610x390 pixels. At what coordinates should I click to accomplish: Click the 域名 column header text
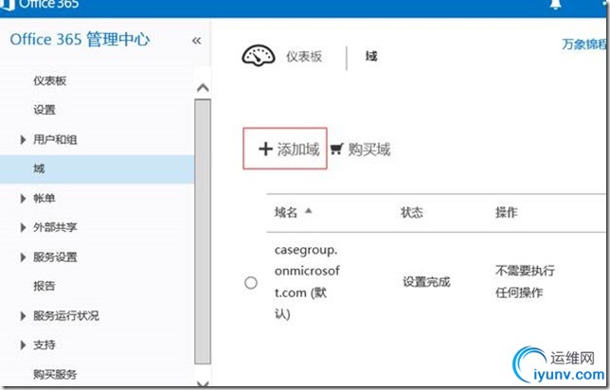(286, 213)
